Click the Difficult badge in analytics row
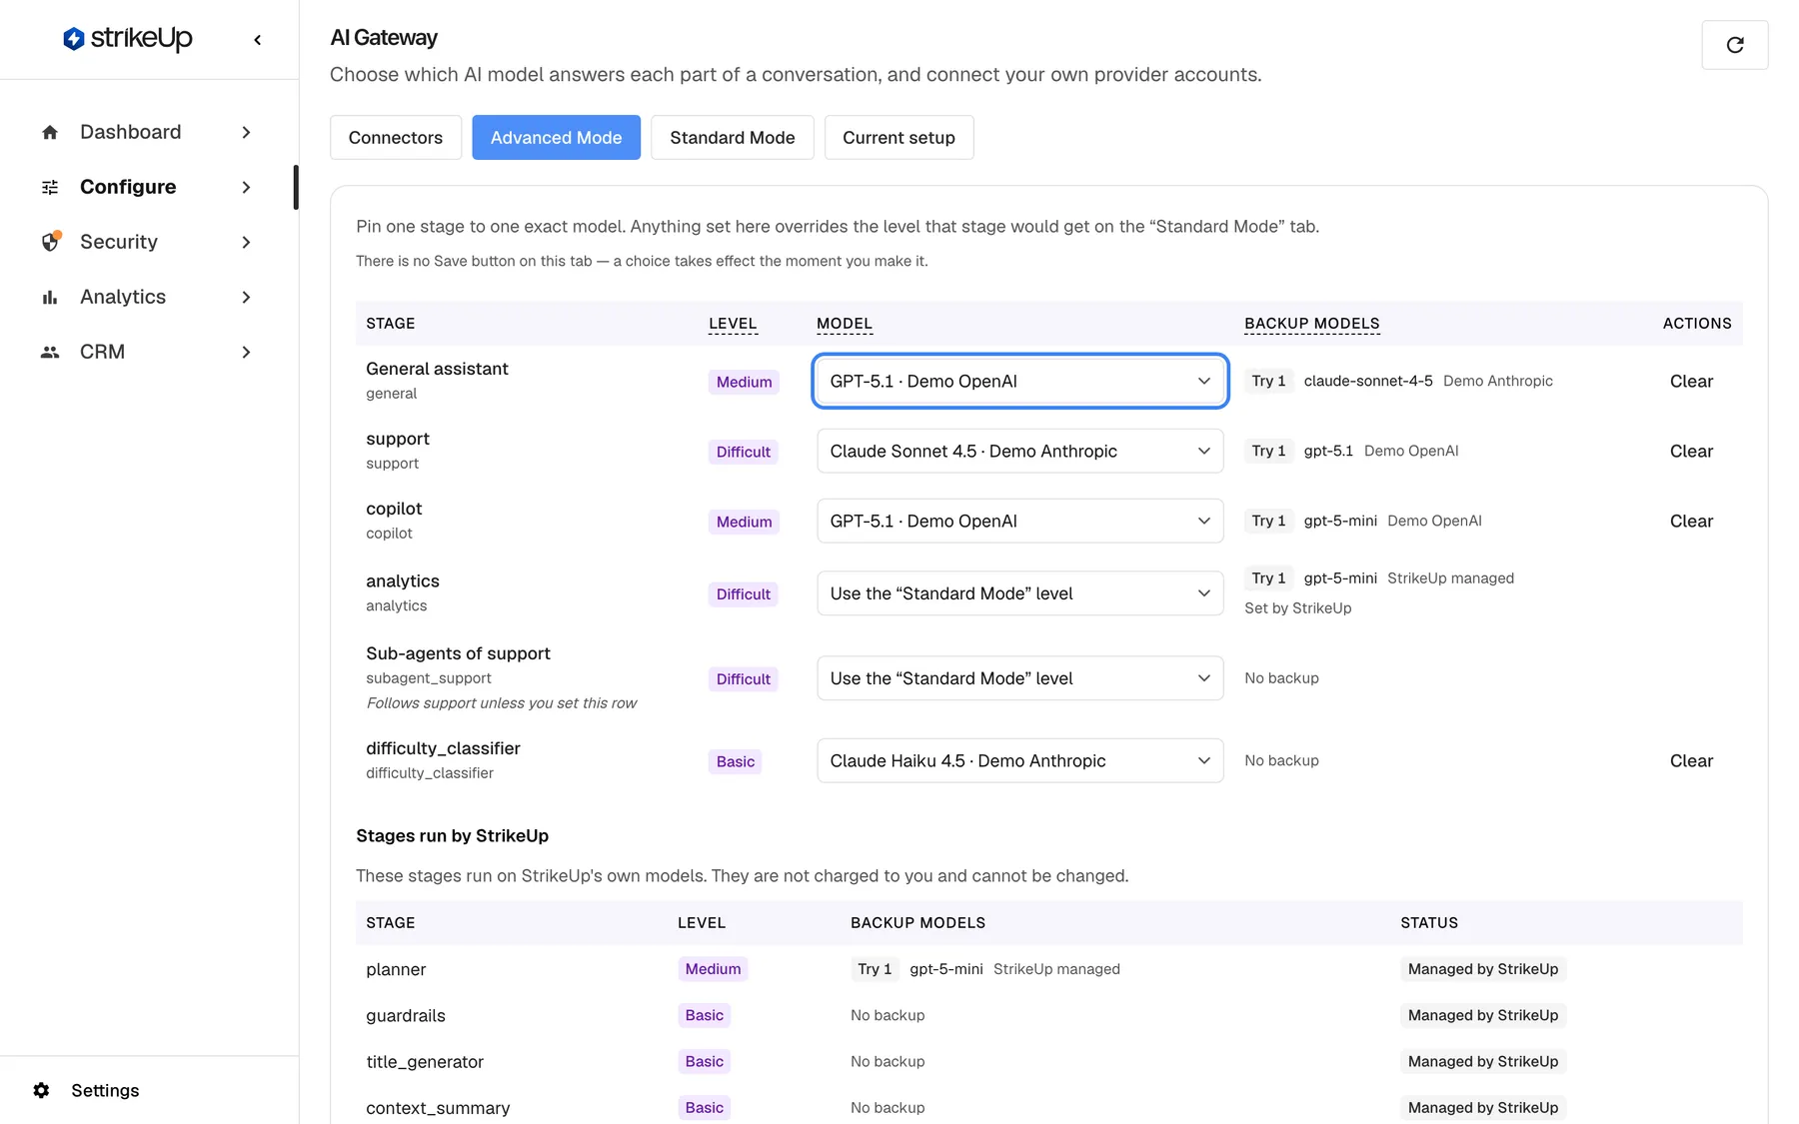Screen dimensions: 1799x1124 [x=743, y=593]
